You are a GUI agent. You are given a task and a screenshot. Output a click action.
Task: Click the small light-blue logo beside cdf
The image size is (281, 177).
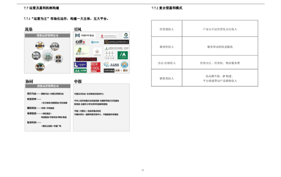coord(95,42)
